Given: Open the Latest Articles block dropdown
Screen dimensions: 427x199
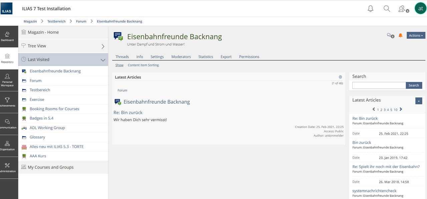Looking at the screenshot, I should point(419,101).
